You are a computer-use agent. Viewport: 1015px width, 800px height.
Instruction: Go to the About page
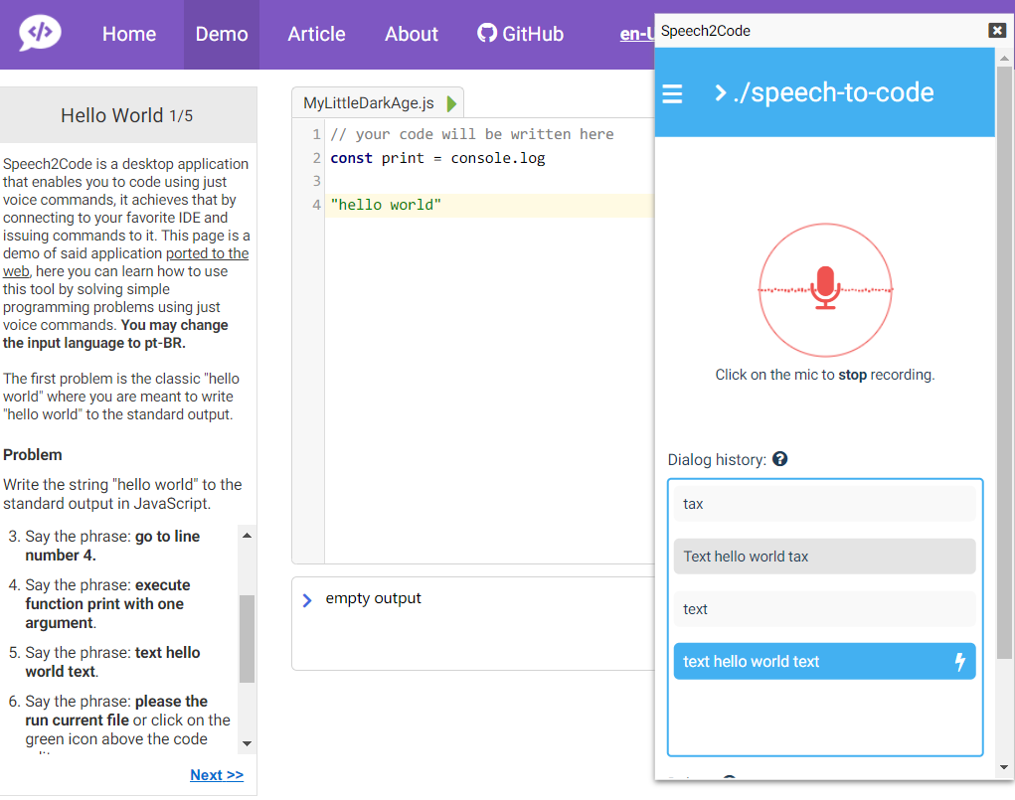(411, 34)
